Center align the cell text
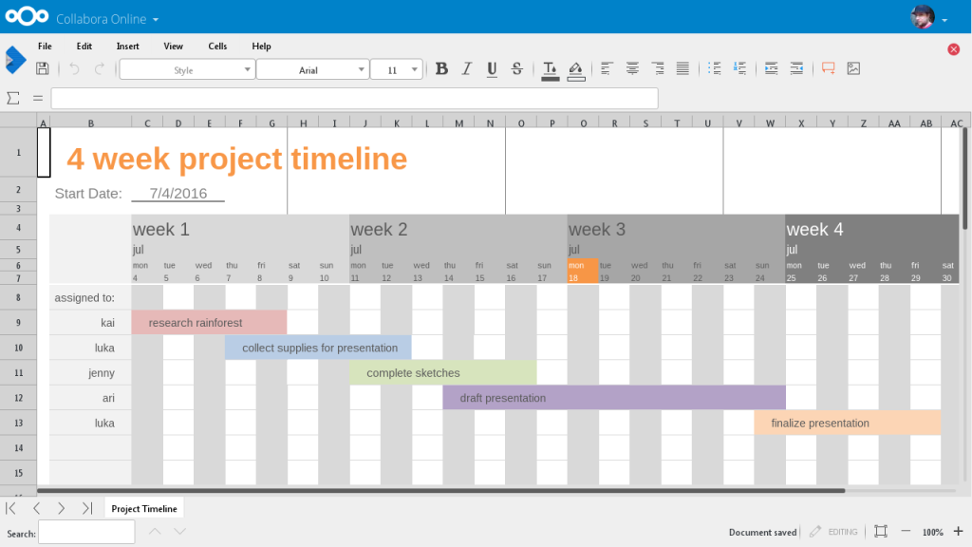 point(632,68)
